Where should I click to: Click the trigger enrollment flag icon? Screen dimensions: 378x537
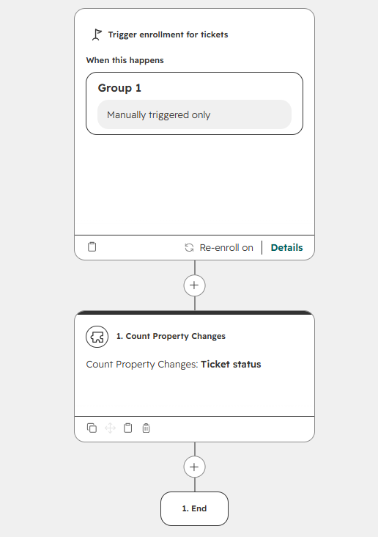[x=97, y=34]
